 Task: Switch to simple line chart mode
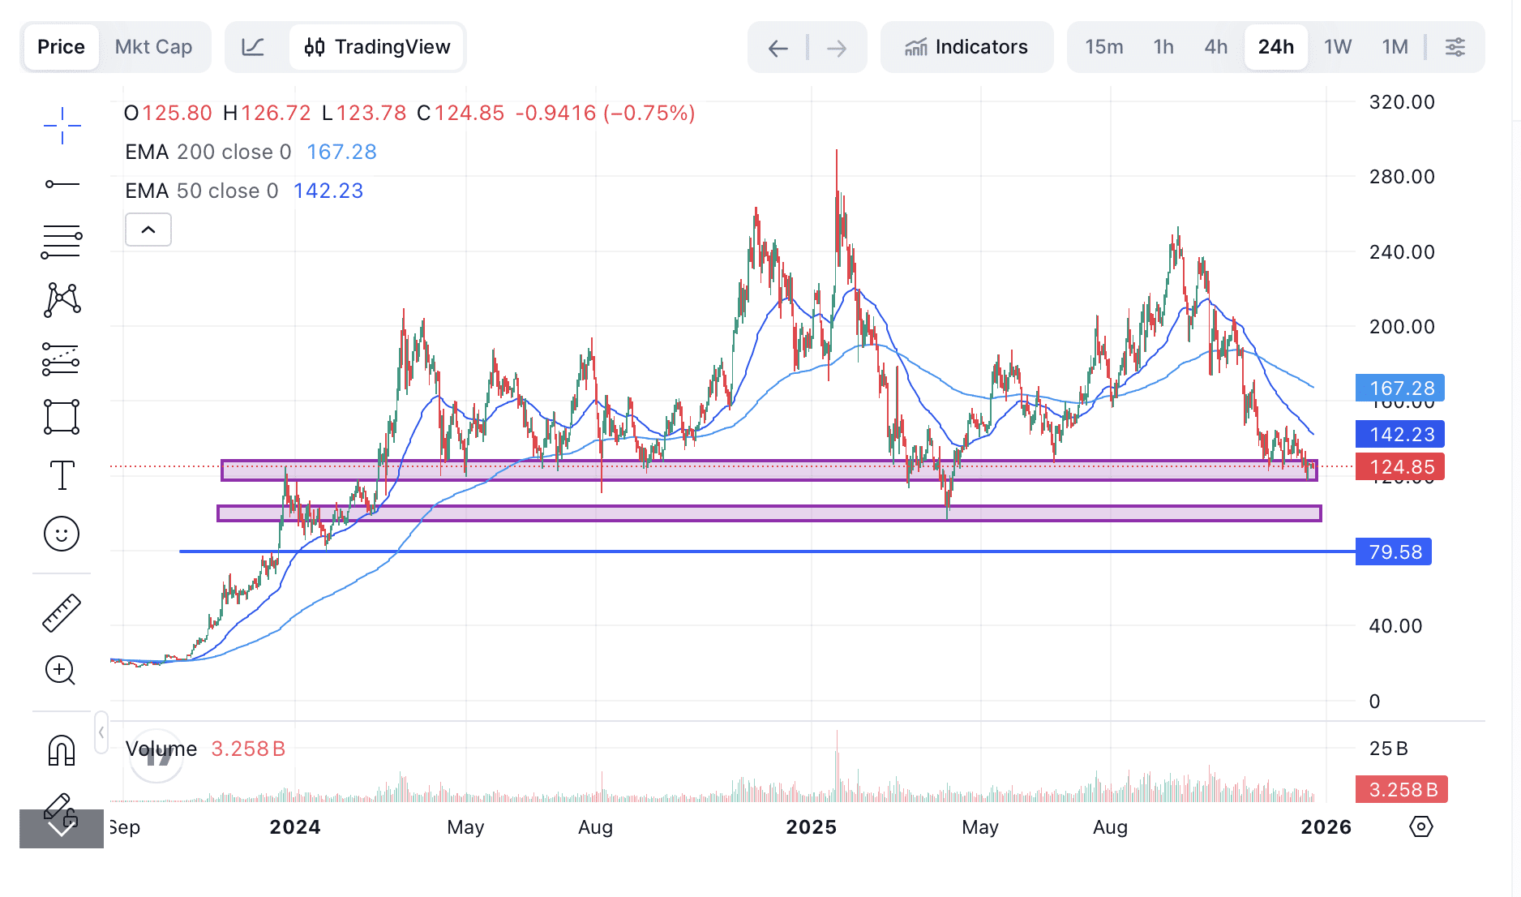[x=253, y=47]
